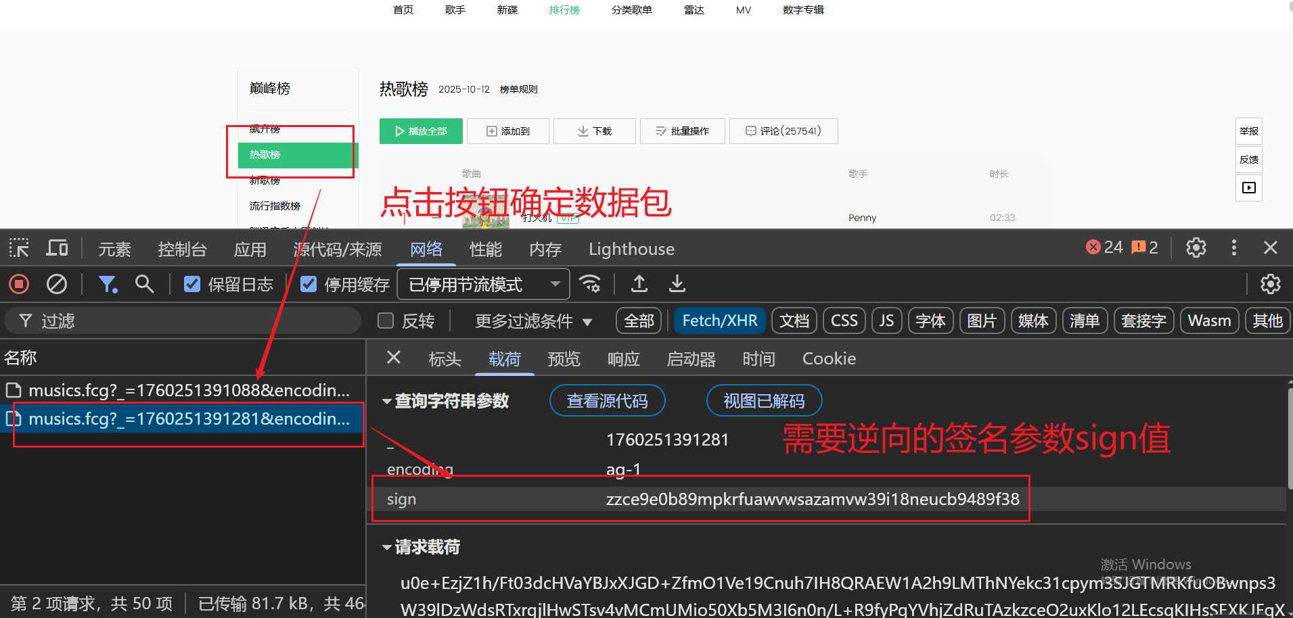Image resolution: width=1293 pixels, height=618 pixels.
Task: Toggle the network filter funnel icon
Action: (x=108, y=284)
